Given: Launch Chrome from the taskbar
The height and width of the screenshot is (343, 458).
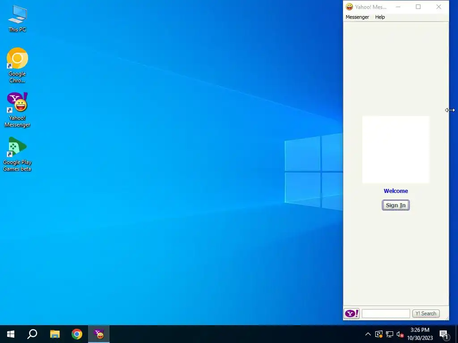Looking at the screenshot, I should click(x=77, y=334).
